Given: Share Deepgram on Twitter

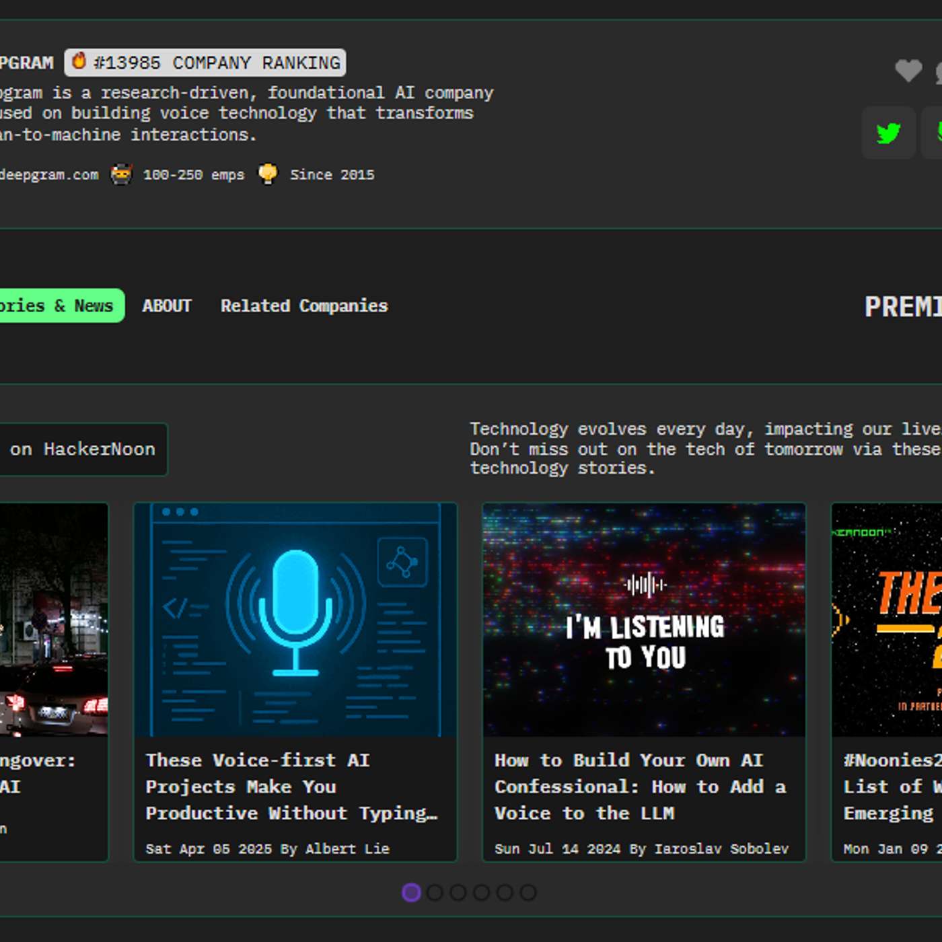Looking at the screenshot, I should 887,133.
